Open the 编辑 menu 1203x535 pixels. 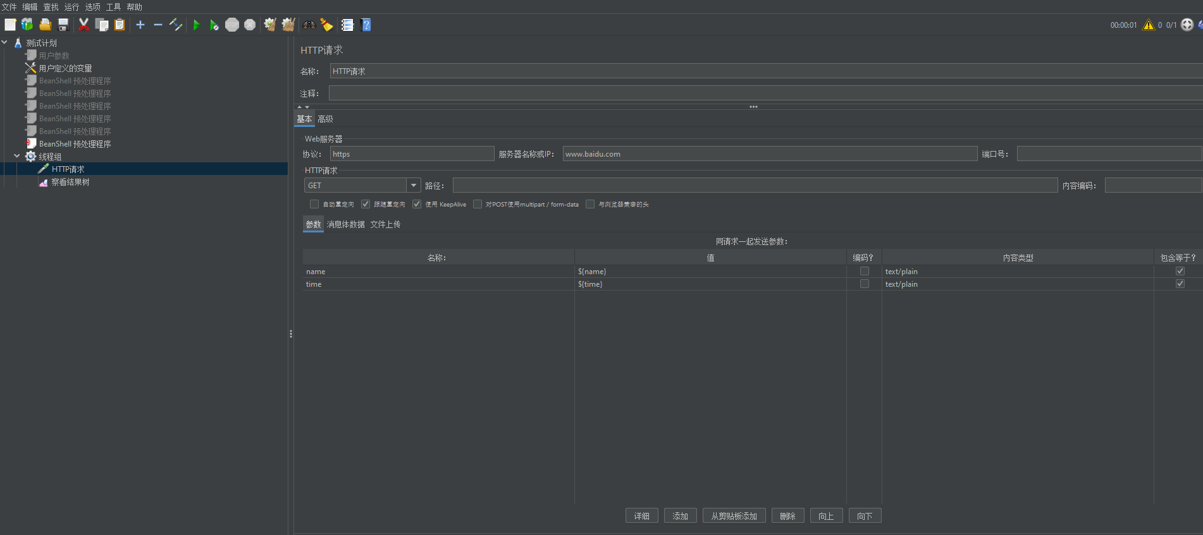coord(30,7)
